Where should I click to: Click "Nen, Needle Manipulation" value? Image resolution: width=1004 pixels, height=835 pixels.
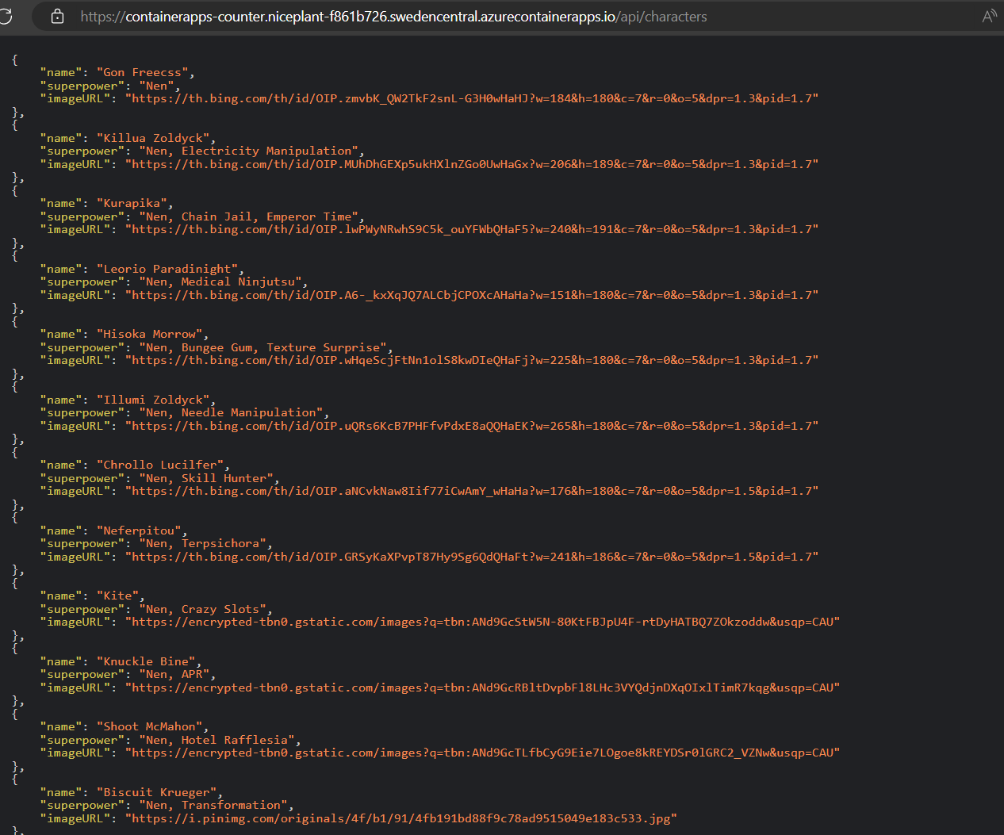coord(232,412)
